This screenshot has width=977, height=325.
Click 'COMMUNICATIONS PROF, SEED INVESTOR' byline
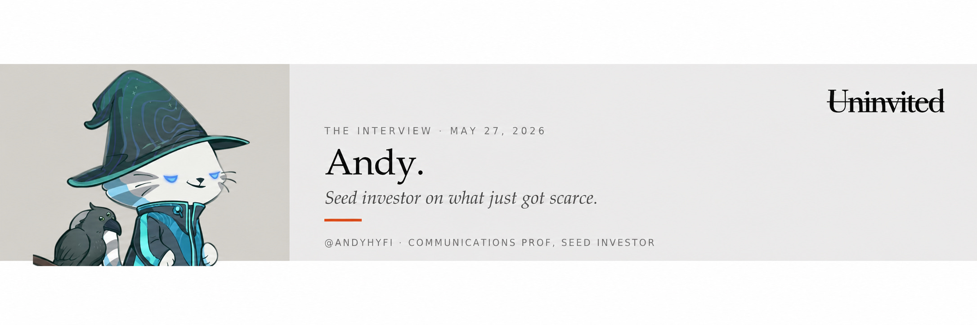click(531, 243)
